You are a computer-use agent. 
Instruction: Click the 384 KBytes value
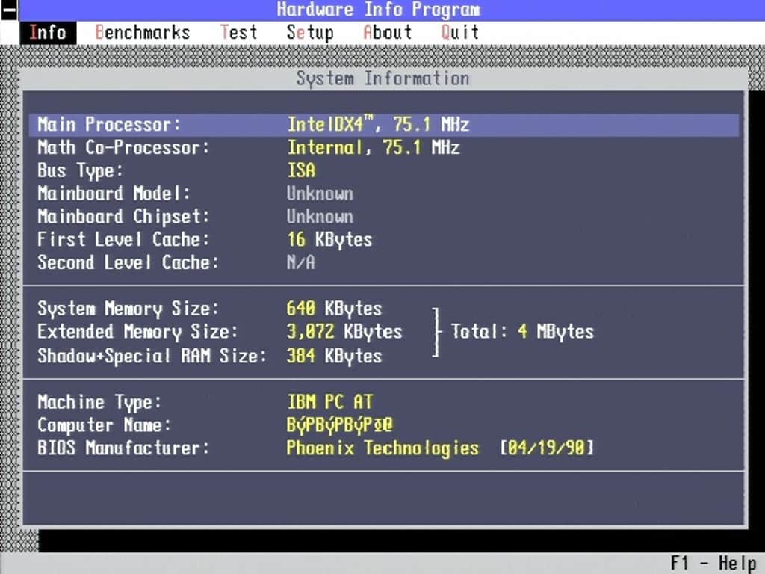[x=334, y=355]
